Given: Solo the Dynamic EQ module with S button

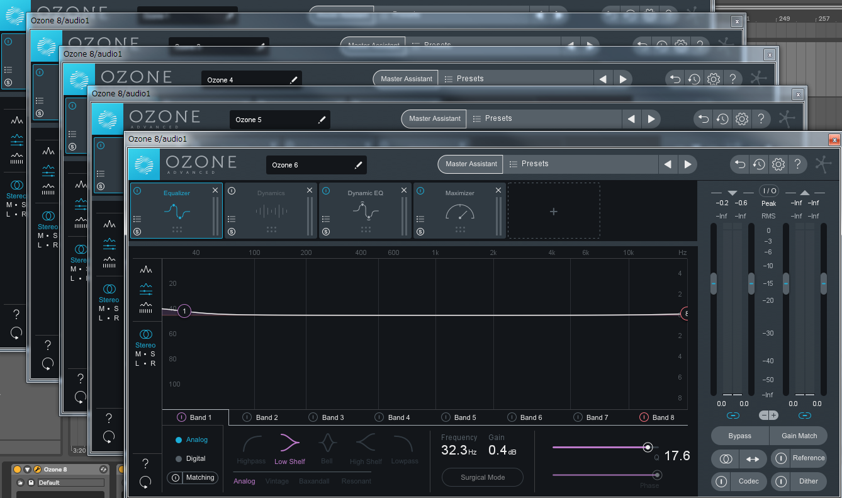Looking at the screenshot, I should (x=326, y=232).
